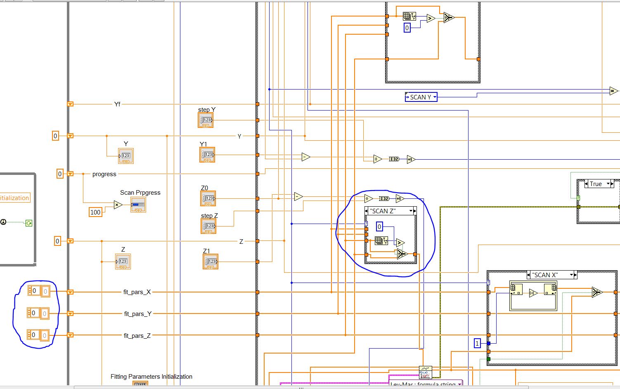This screenshot has width=620, height=389.
Task: Click the Select node in the top case structure
Action: (x=449, y=17)
